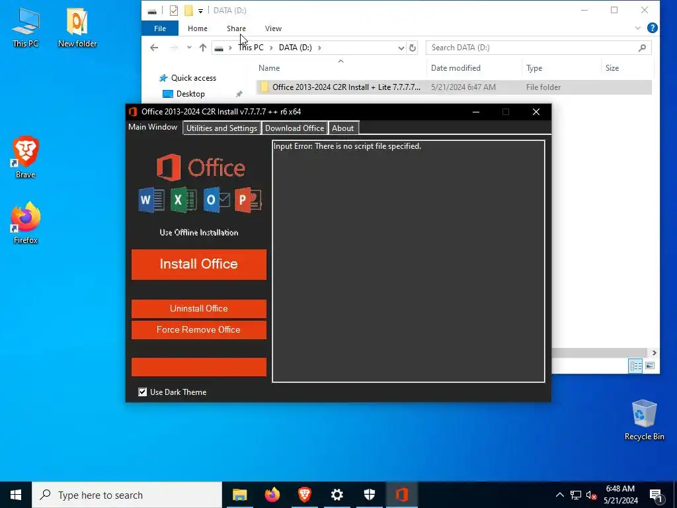
Task: Open Quick Access Toolbar customize dropdown
Action: pyautogui.click(x=201, y=11)
